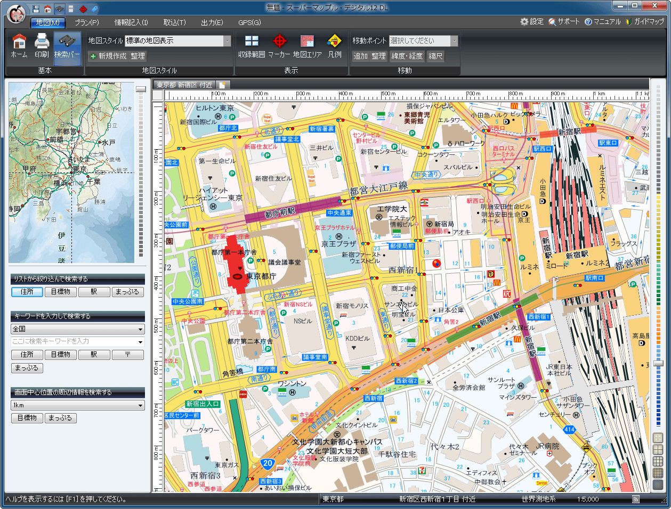
Task: Click the search keyword input field
Action: pyautogui.click(x=74, y=342)
